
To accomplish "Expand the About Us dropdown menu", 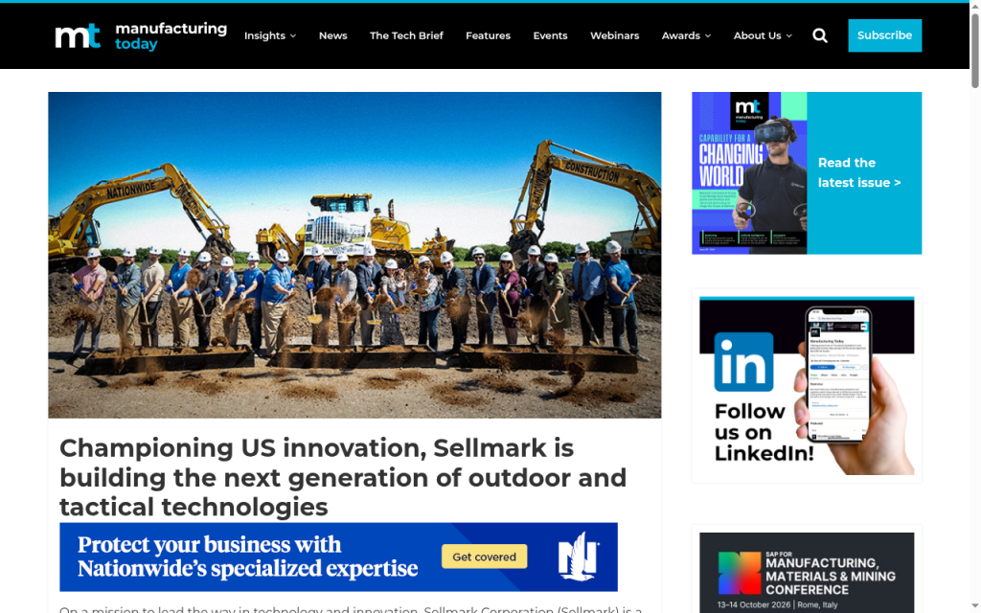I will (x=763, y=35).
